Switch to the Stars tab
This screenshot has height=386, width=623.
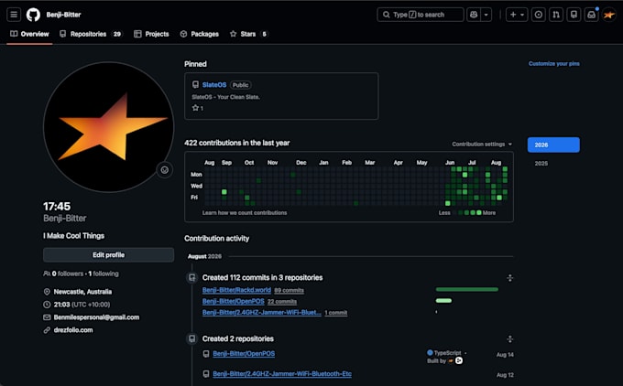[x=248, y=34]
